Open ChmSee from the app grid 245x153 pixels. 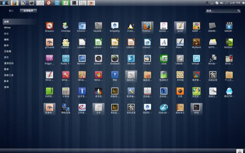point(66,27)
